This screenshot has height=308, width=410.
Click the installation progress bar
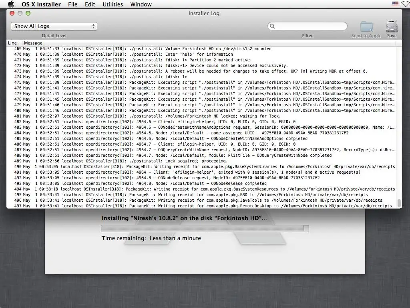click(205, 228)
